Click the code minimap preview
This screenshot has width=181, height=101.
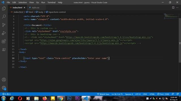point(171,16)
